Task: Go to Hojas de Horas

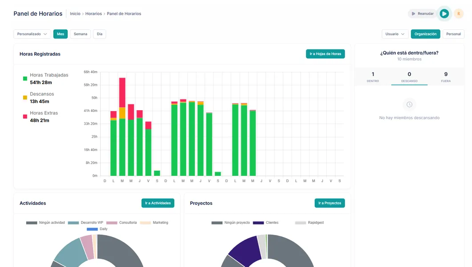Action: (x=325, y=54)
